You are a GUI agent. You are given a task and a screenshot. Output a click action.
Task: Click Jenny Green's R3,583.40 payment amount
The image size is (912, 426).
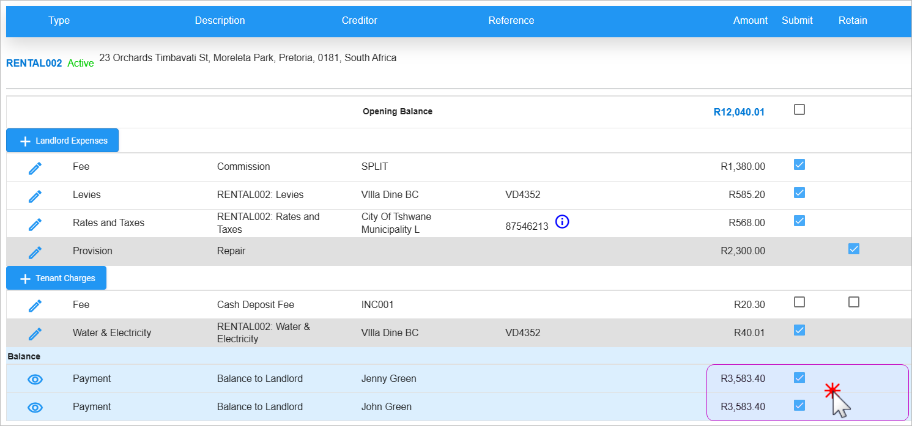point(743,379)
